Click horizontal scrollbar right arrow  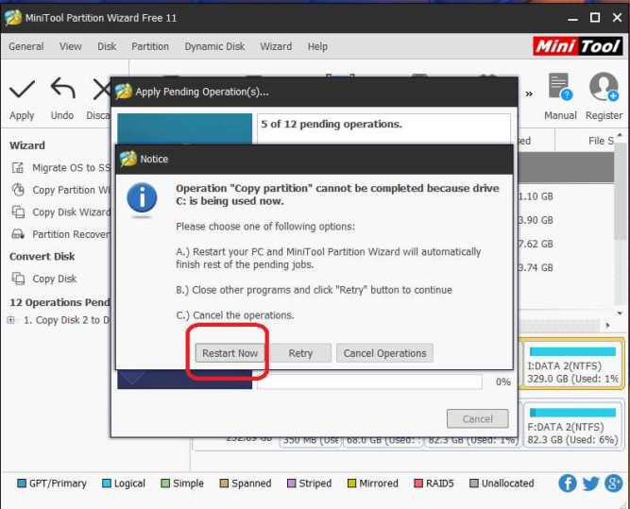pyautogui.click(x=607, y=325)
